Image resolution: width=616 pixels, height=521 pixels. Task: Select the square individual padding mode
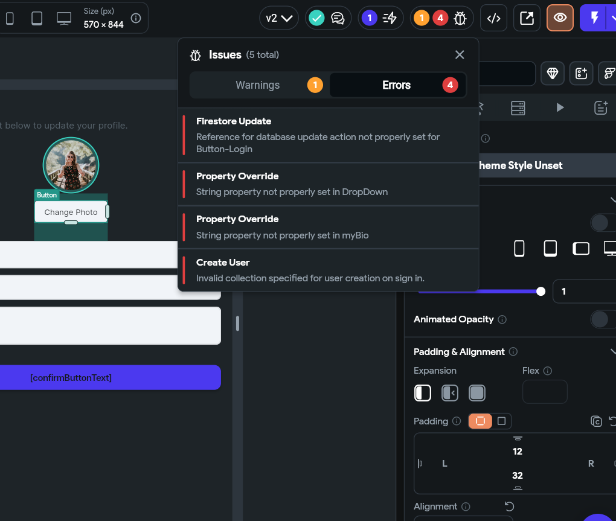tap(501, 421)
